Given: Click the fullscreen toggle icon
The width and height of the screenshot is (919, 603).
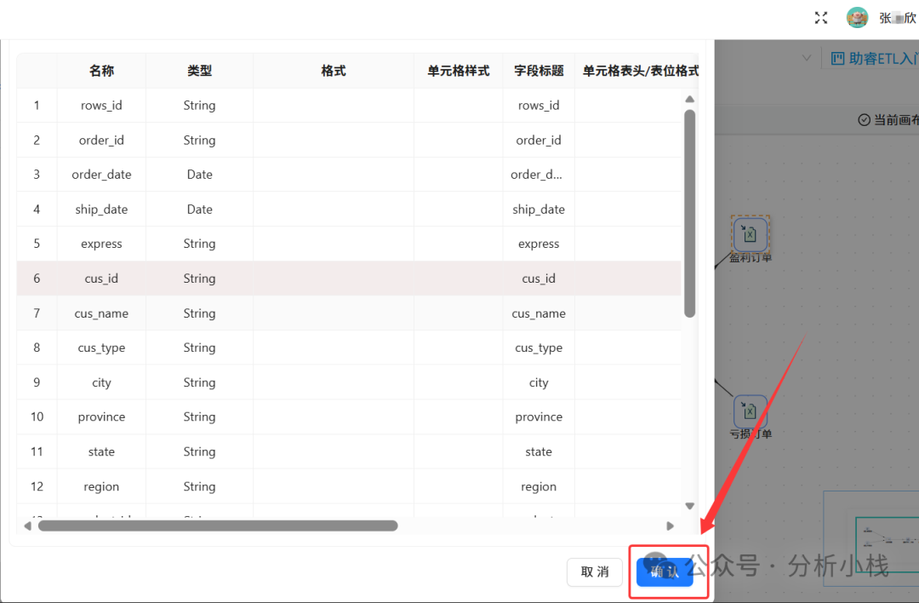Looking at the screenshot, I should pyautogui.click(x=820, y=18).
